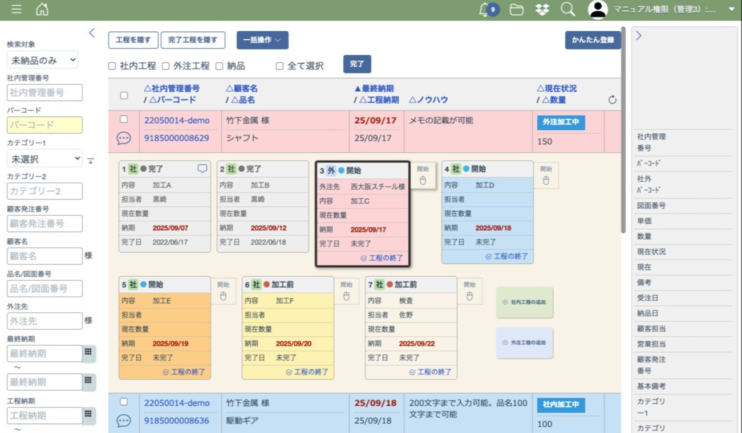This screenshot has width=742, height=433.
Task: Collapse the left search panel chevron
Action: tap(92, 33)
